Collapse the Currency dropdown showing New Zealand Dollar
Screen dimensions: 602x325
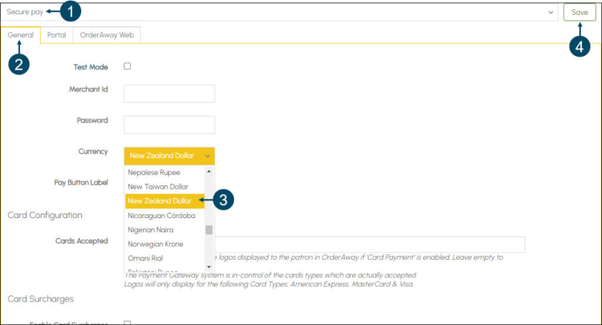point(169,156)
